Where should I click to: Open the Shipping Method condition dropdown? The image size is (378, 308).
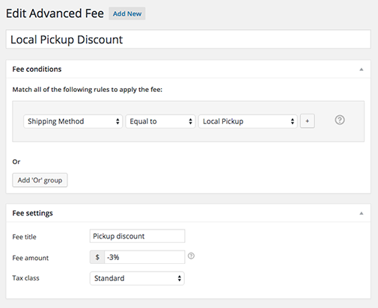click(x=73, y=121)
